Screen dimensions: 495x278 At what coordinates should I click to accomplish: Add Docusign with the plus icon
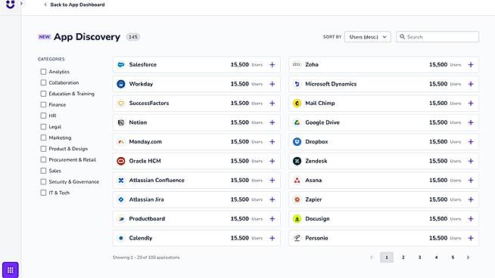471,219
